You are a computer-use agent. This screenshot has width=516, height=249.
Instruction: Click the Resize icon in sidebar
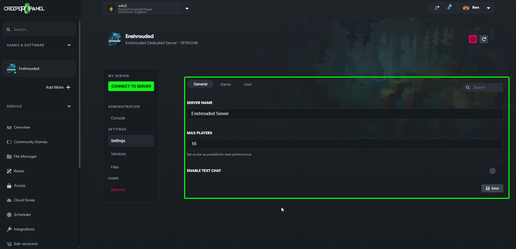pyautogui.click(x=9, y=171)
